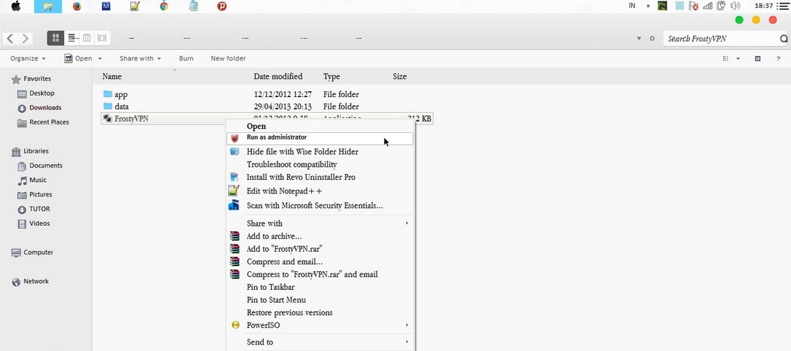Sort by the Size column header

(400, 76)
